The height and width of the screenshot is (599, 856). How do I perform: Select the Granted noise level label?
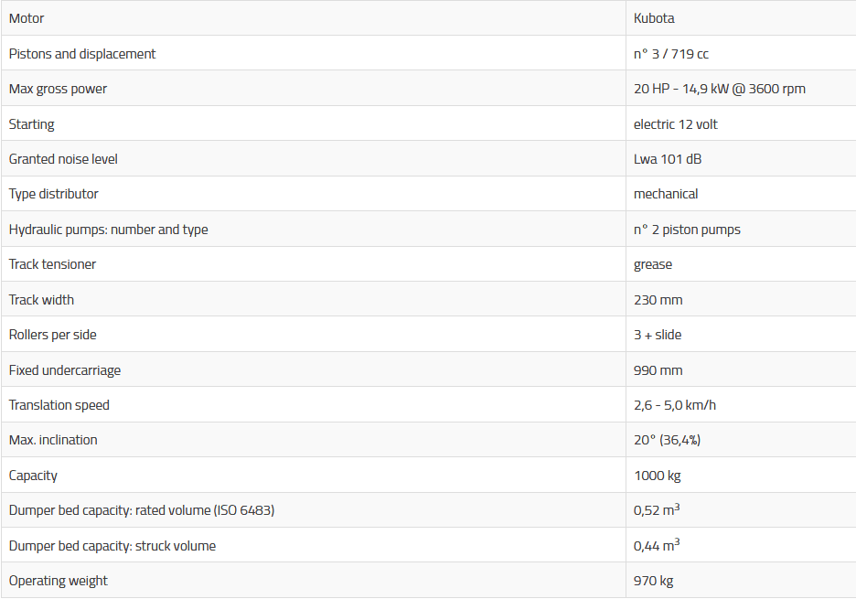click(x=63, y=159)
